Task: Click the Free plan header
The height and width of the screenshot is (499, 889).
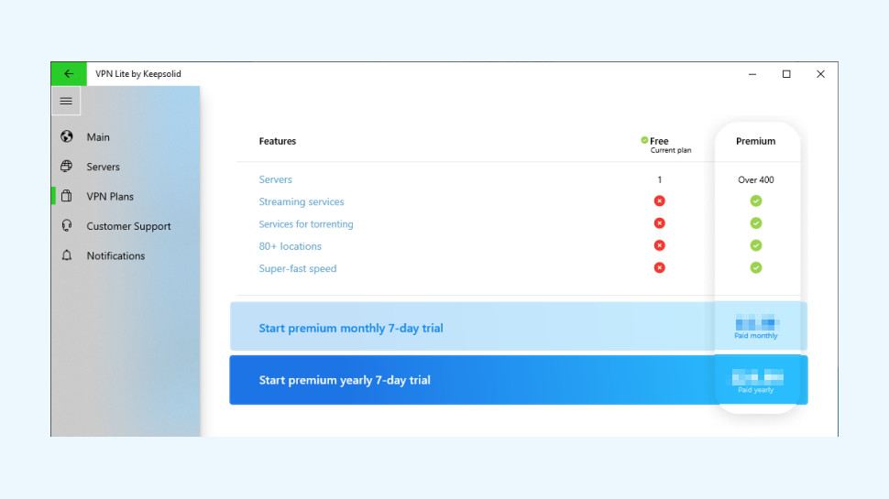Action: 659,140
